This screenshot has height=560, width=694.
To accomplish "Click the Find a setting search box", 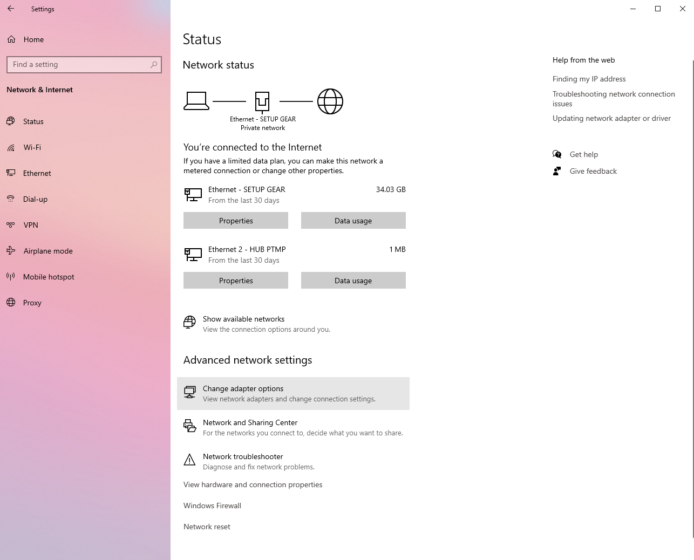I will (x=84, y=64).
